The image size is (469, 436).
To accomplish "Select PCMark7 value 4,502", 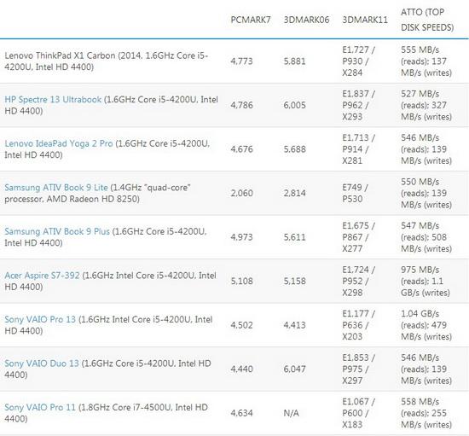I will (x=241, y=325).
